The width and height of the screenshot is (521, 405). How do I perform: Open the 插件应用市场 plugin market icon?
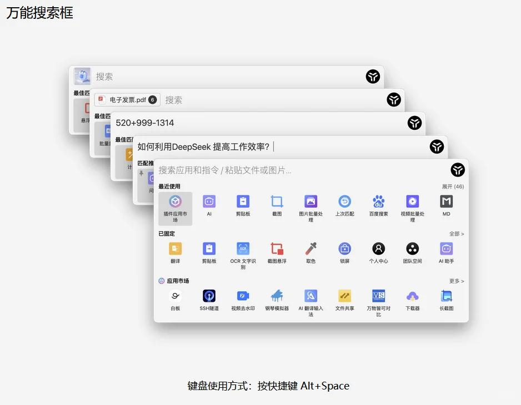[176, 209]
